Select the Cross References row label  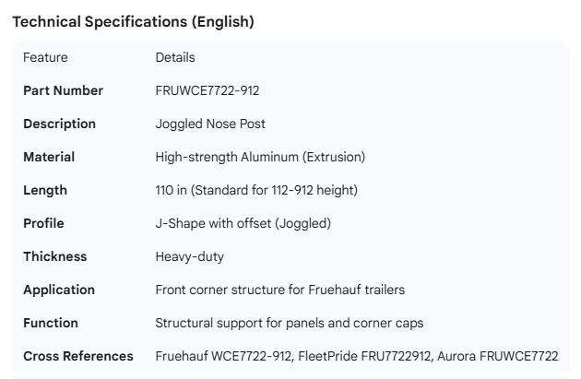pyautogui.click(x=77, y=356)
